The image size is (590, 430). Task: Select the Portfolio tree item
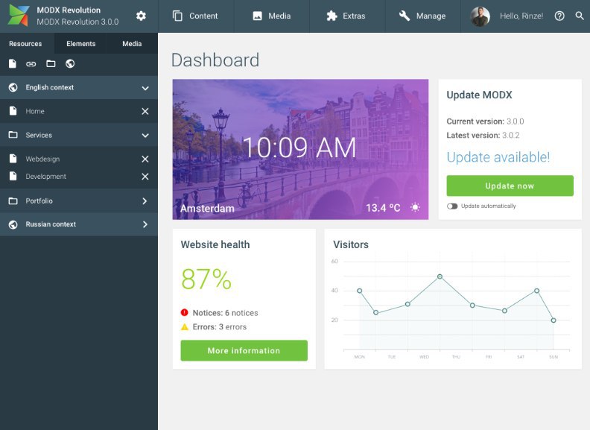(79, 200)
